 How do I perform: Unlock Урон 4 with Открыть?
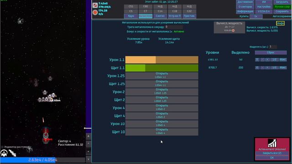point(162,108)
